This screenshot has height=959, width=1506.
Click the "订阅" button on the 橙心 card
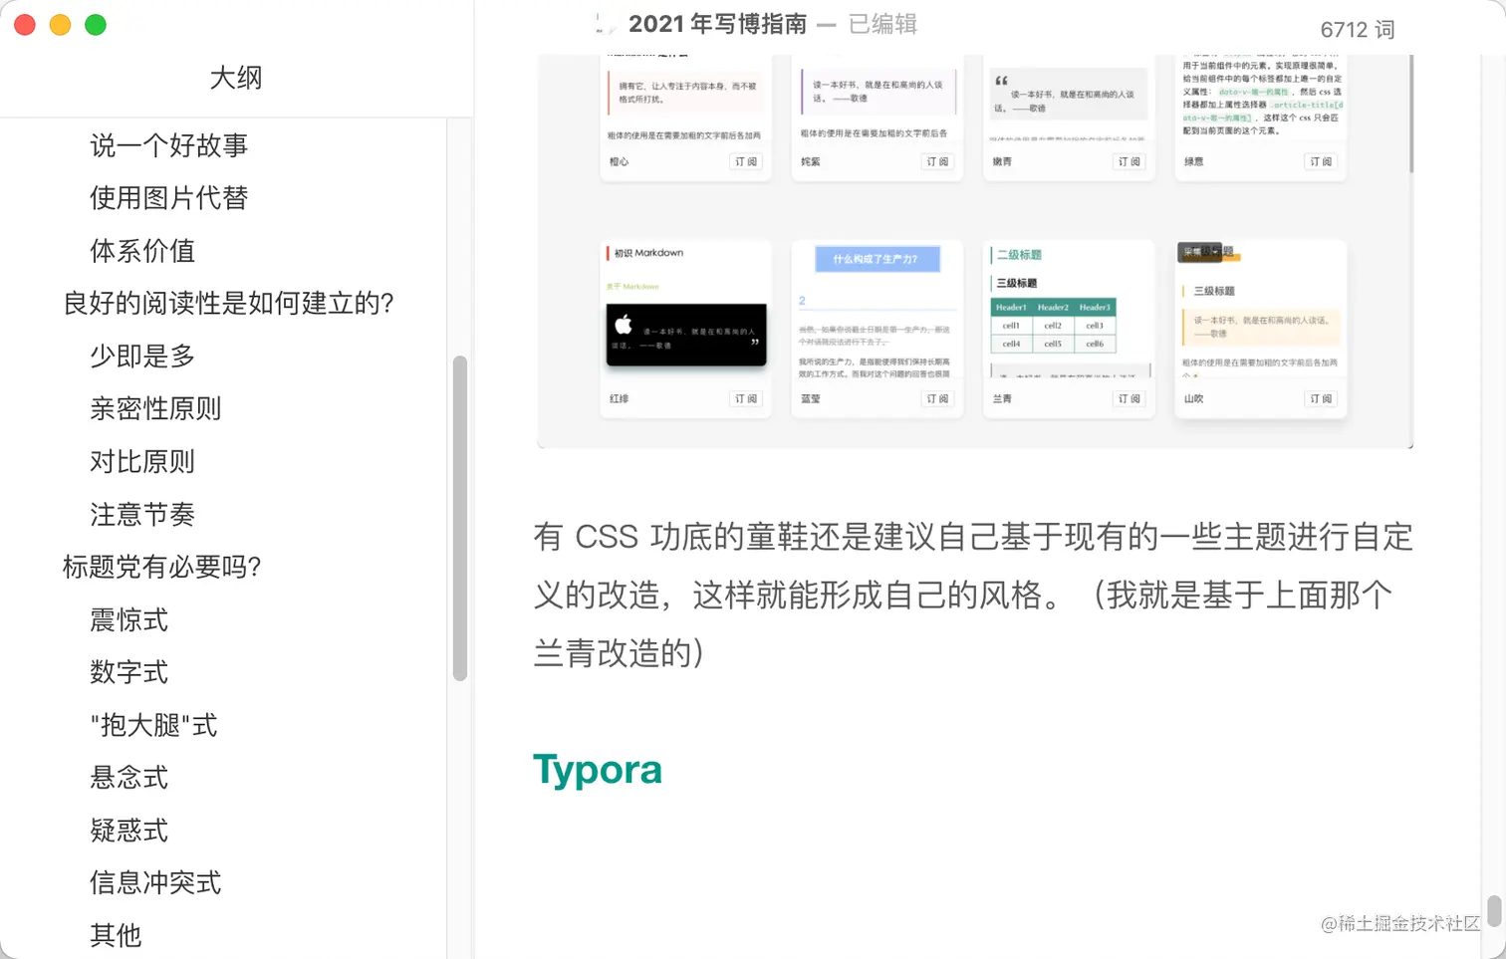pyautogui.click(x=746, y=161)
